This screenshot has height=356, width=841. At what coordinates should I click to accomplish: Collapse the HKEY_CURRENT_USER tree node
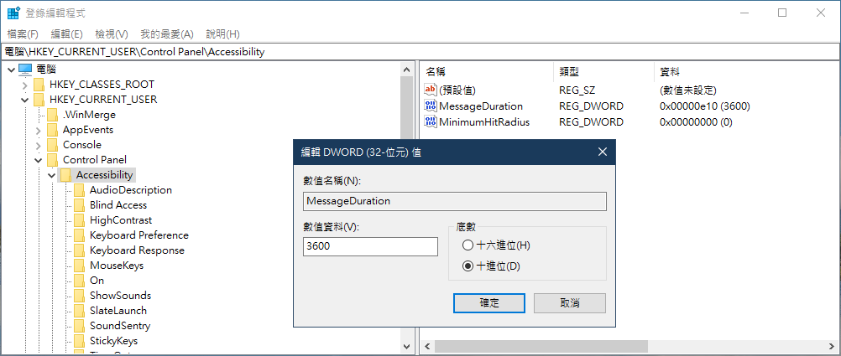(x=25, y=100)
